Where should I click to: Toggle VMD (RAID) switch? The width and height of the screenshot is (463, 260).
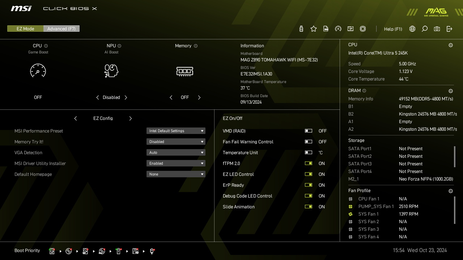[309, 131]
